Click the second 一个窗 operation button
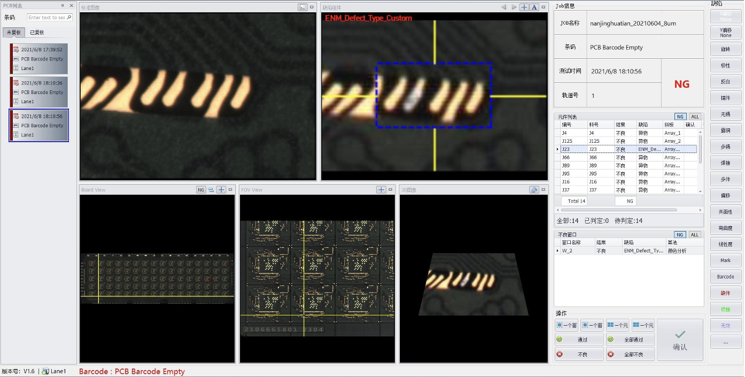This screenshot has width=745, height=377. point(592,325)
